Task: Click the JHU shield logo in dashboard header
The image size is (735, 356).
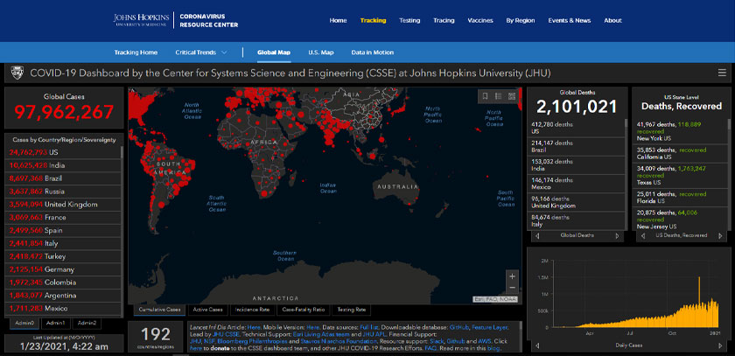Action: [17, 74]
